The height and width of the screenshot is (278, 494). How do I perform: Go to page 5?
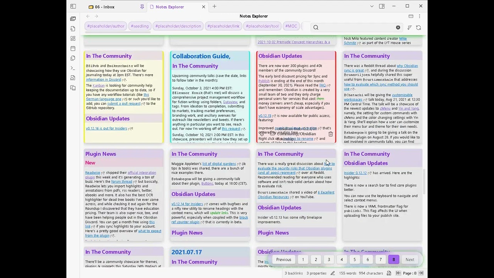pos(355,259)
